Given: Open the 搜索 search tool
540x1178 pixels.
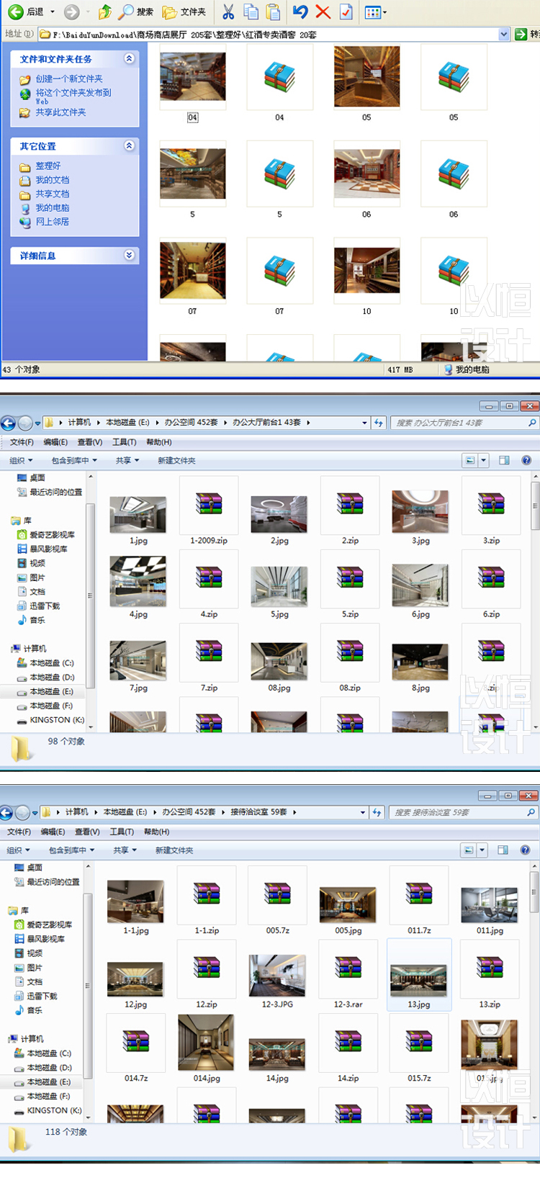Looking at the screenshot, I should [x=136, y=12].
